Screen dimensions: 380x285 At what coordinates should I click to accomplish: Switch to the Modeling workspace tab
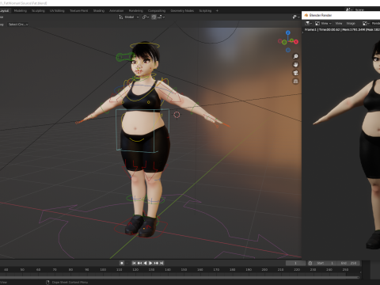(x=21, y=11)
